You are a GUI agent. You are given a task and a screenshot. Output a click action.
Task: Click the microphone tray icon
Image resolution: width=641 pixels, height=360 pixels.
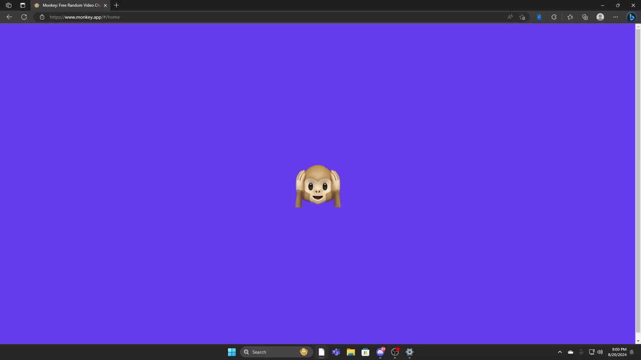click(x=581, y=352)
